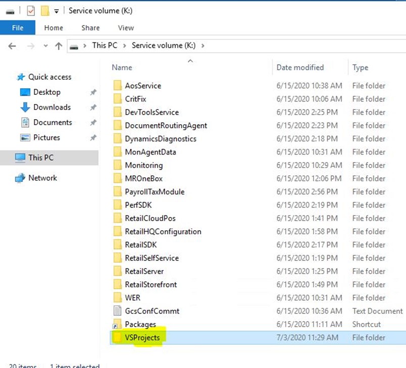The width and height of the screenshot is (406, 368).
Task: Select the RetailStorefront folder name
Action: pyautogui.click(x=151, y=284)
